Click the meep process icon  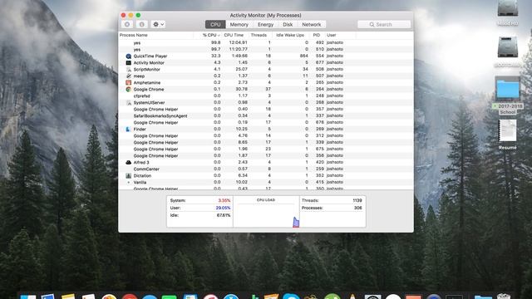click(128, 76)
